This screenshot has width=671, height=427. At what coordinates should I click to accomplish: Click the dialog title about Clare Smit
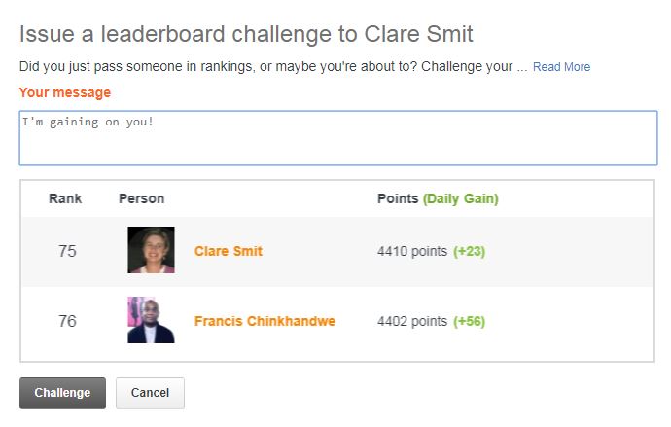246,34
